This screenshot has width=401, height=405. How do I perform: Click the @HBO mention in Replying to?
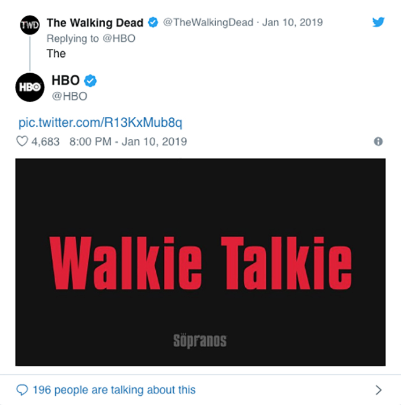point(119,38)
